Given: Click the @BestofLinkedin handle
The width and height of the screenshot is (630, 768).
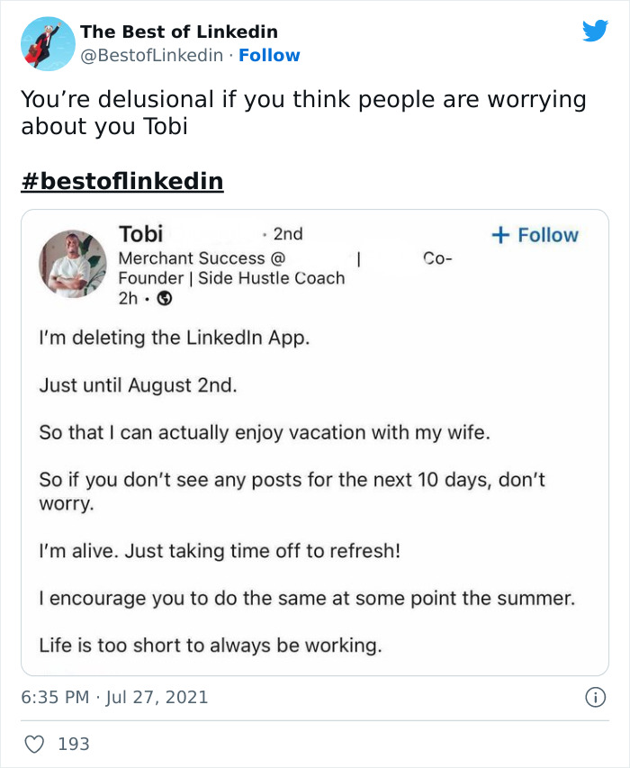Looking at the screenshot, I should pos(151,55).
